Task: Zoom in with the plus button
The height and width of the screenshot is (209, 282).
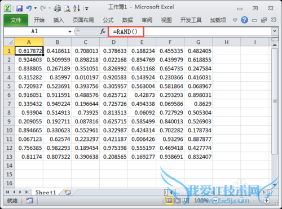Action: 266,201
